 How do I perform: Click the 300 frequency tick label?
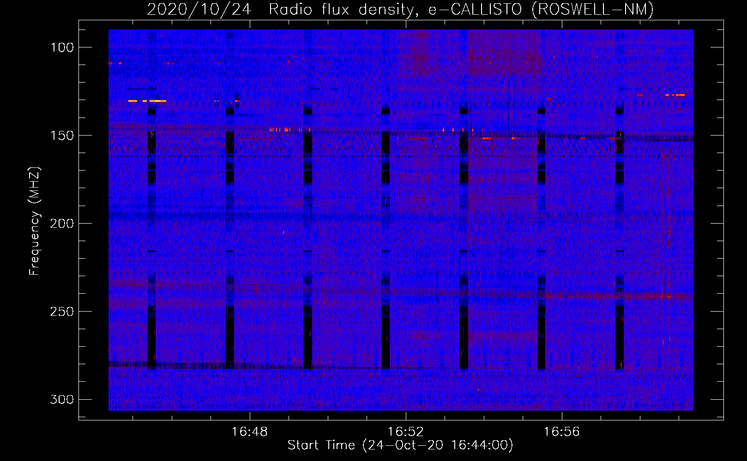coord(62,400)
